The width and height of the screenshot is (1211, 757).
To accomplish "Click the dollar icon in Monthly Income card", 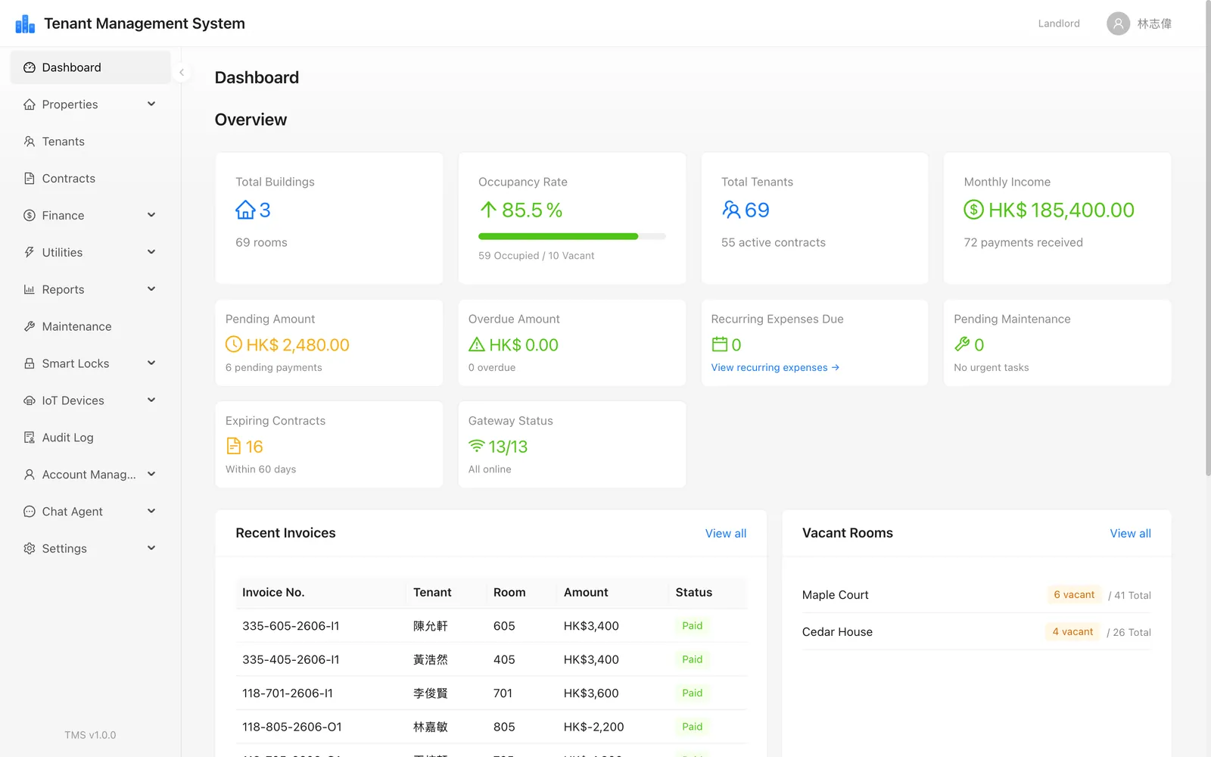I will click(973, 210).
